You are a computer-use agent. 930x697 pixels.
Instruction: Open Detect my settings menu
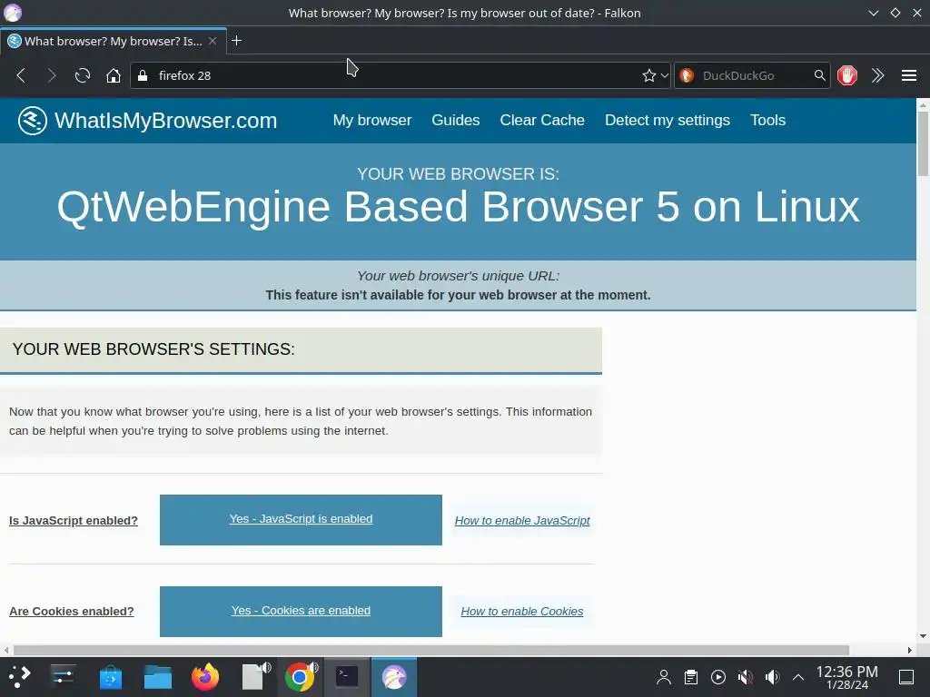[668, 121]
